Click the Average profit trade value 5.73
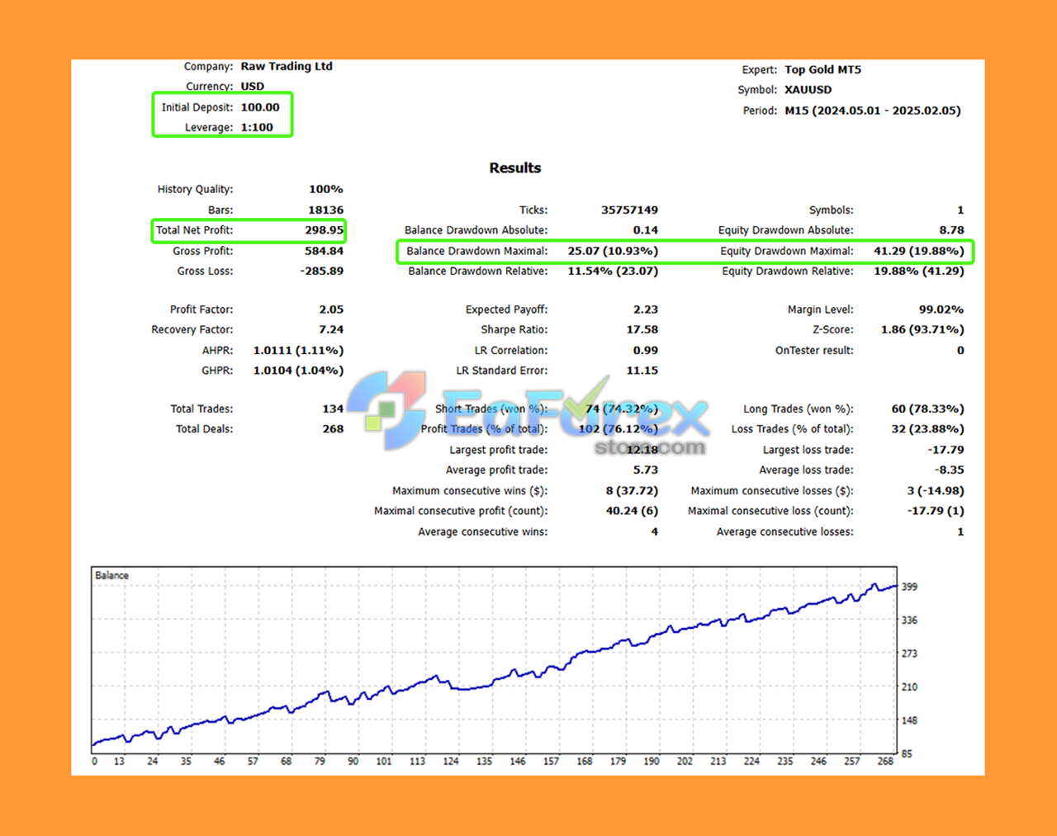The image size is (1057, 836). click(x=646, y=470)
